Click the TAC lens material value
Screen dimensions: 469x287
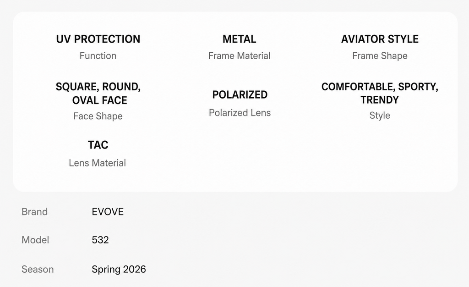98,145
